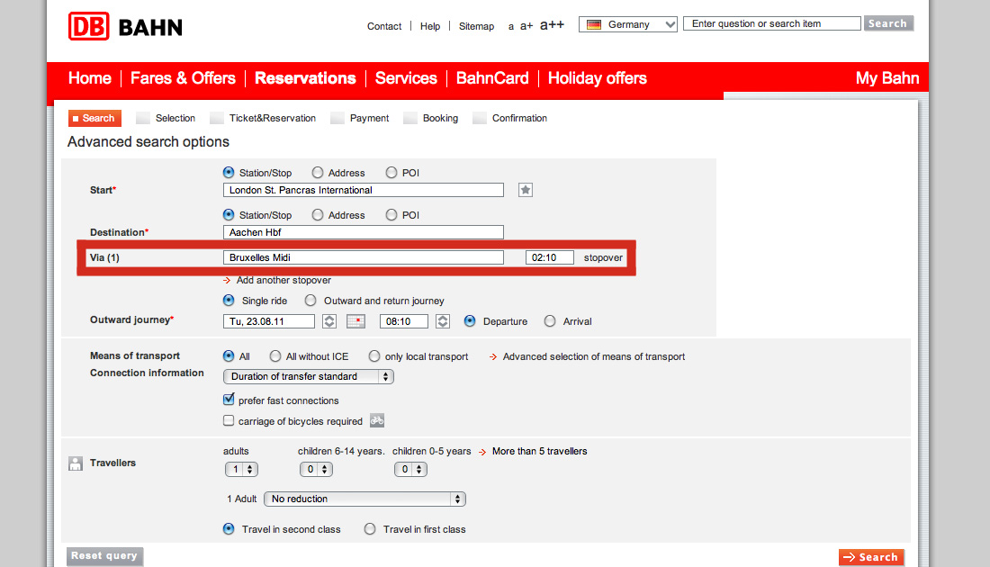Click the DB Bahn logo
Image resolution: width=990 pixels, height=567 pixels.
[x=125, y=26]
